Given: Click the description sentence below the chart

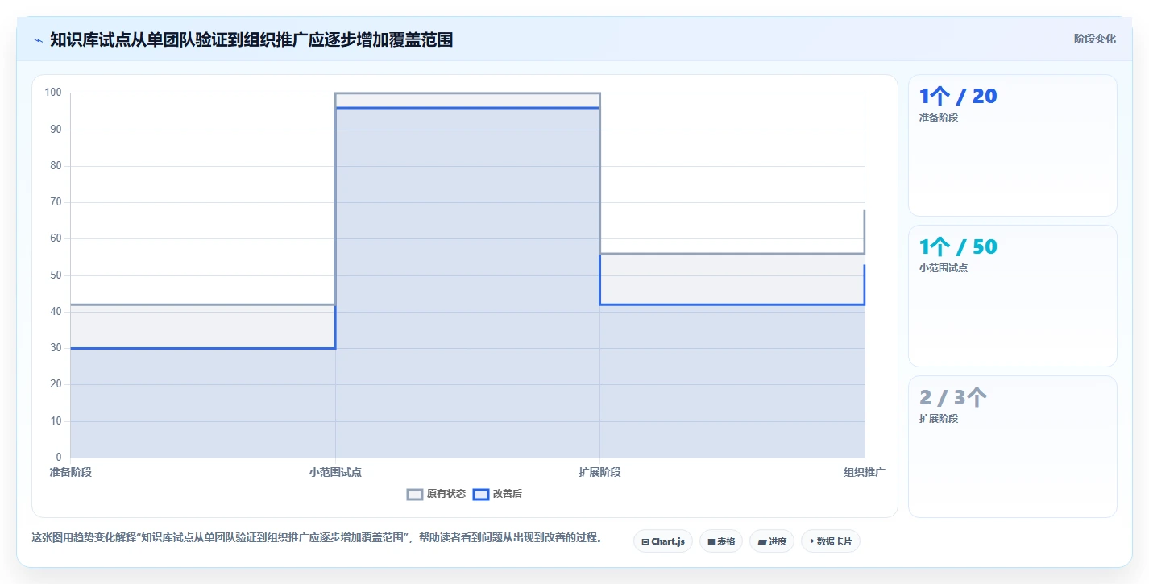Looking at the screenshot, I should 317,537.
